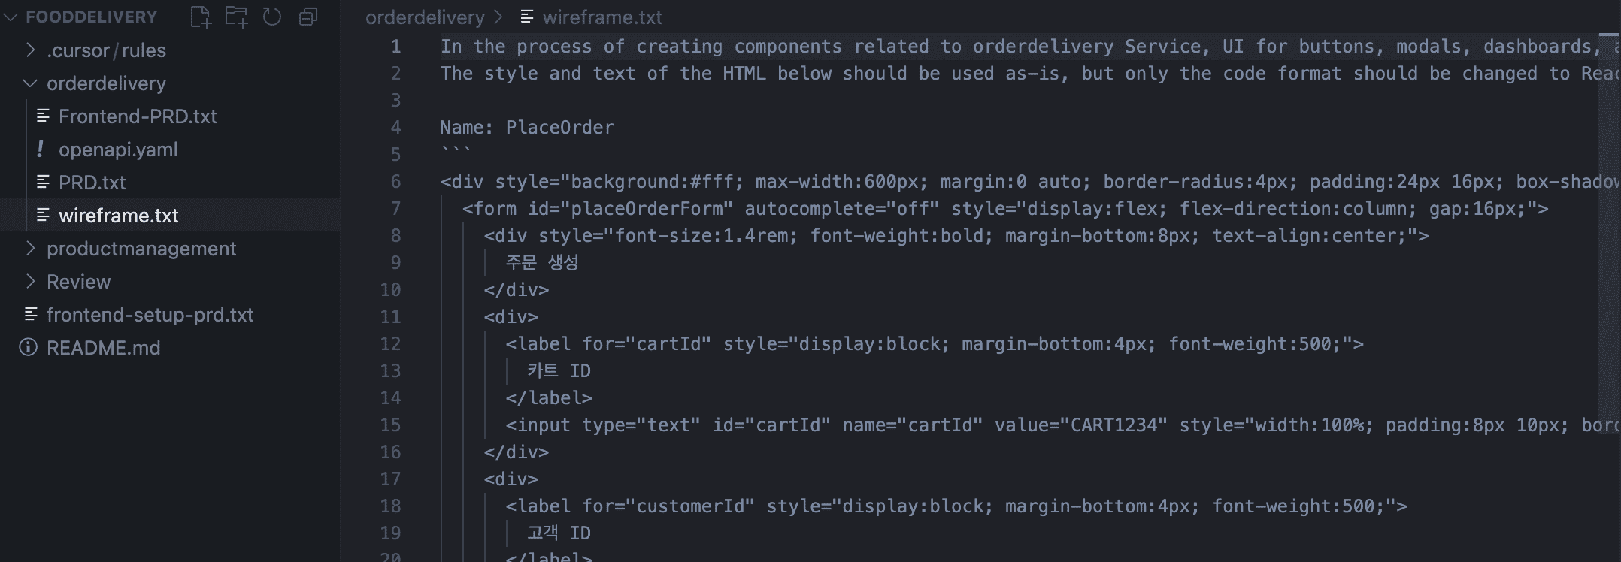This screenshot has height=562, width=1621.
Task: Open frontend-setup-prd.txt file
Action: coord(150,315)
